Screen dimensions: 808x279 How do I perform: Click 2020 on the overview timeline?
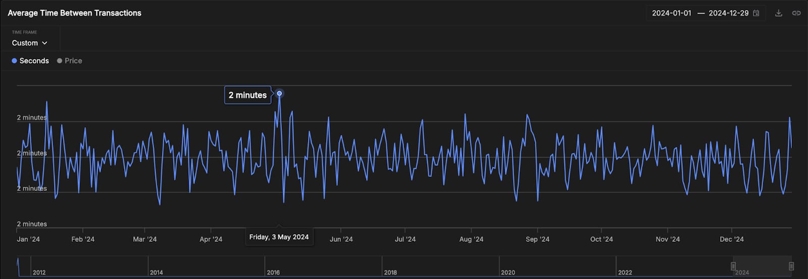point(508,272)
